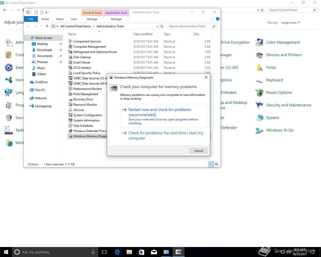Click Fonts folder icon in Control Panel
Image resolution: width=321 pixels, height=257 pixels.
click(x=260, y=68)
